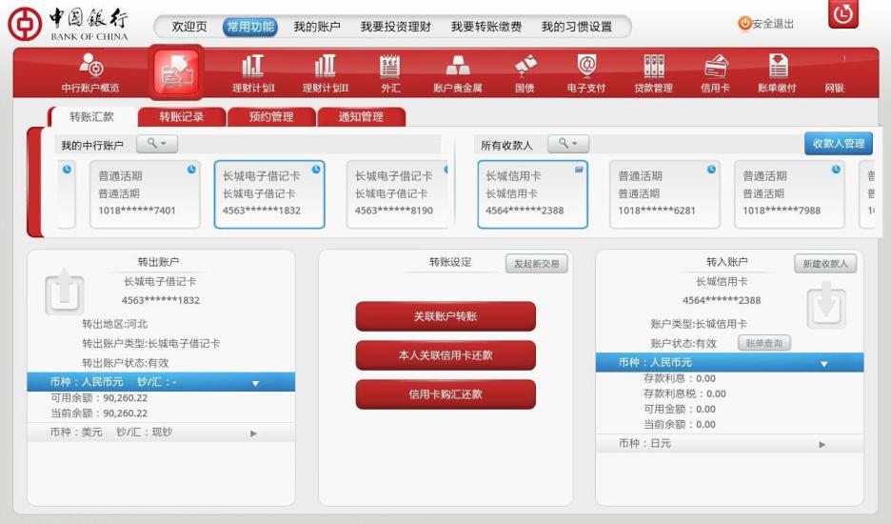This screenshot has height=524, width=891.
Task: Switch to the 转账记录 tab
Action: [x=181, y=117]
